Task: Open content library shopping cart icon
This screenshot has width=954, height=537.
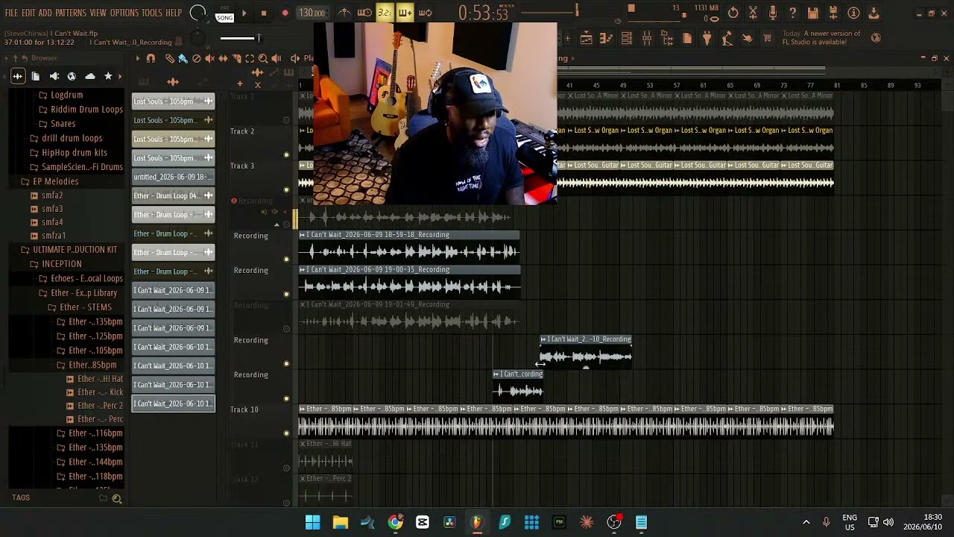Action: tap(767, 38)
